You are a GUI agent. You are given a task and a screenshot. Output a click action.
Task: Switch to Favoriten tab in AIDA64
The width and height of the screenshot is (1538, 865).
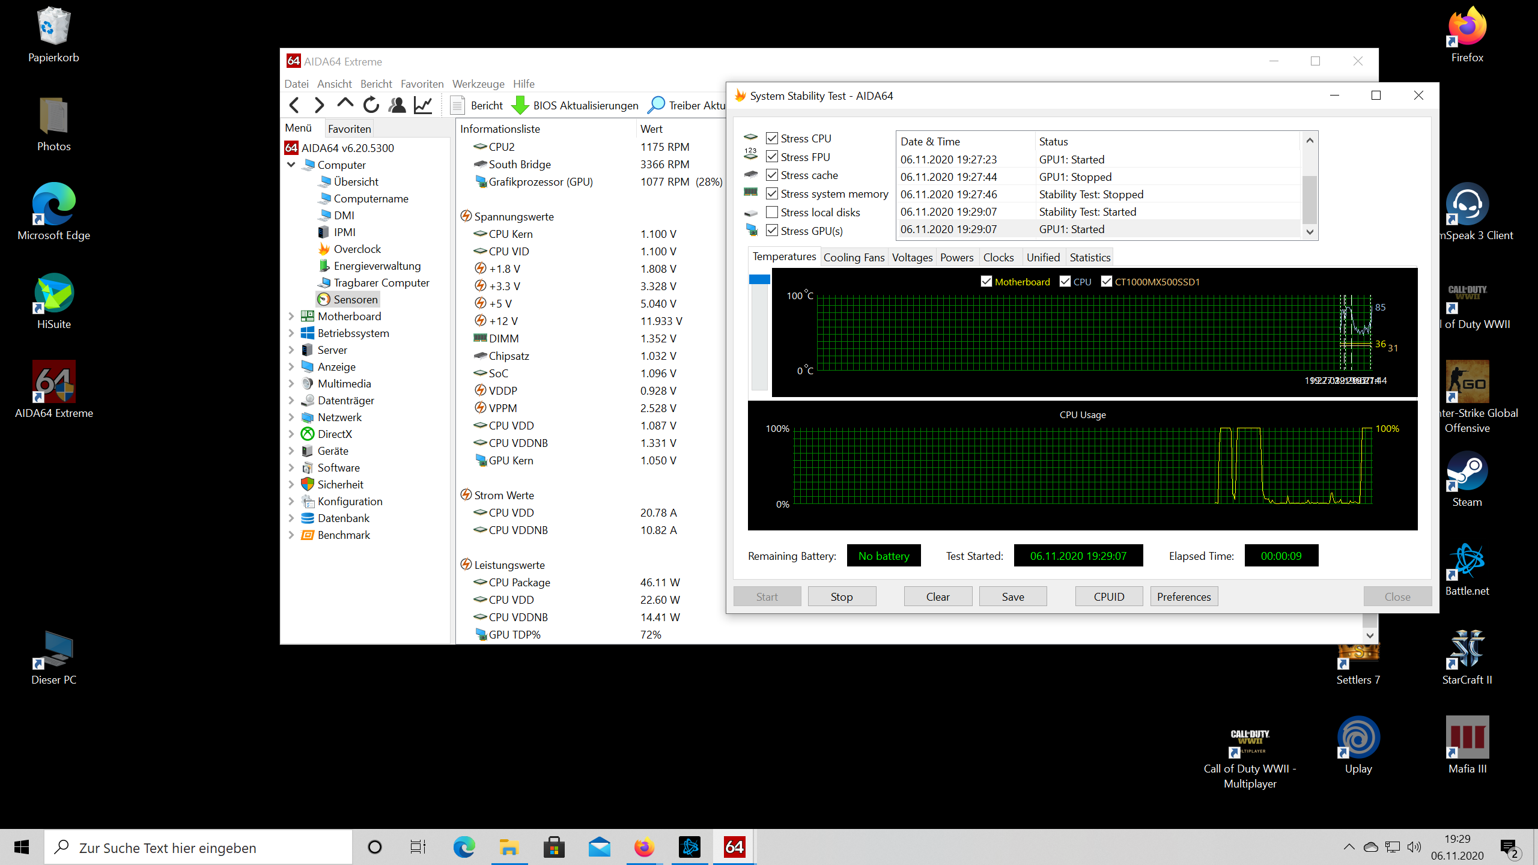tap(350, 129)
